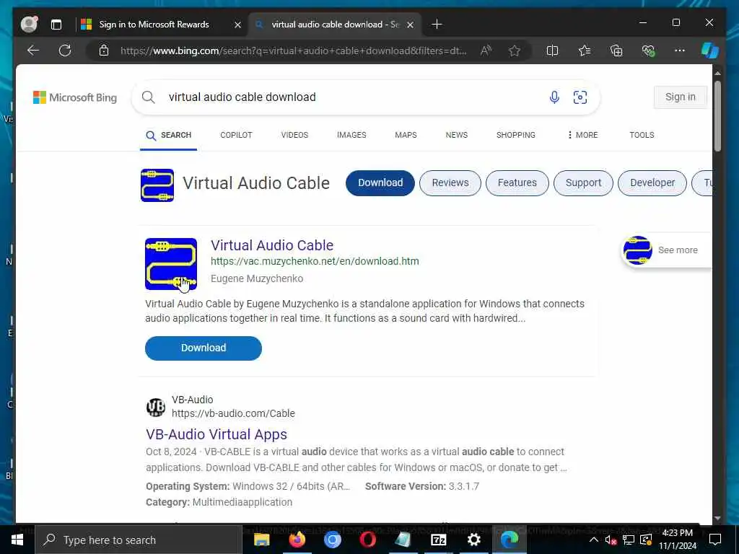
Task: Click the muted volume tray icon
Action: click(x=611, y=540)
